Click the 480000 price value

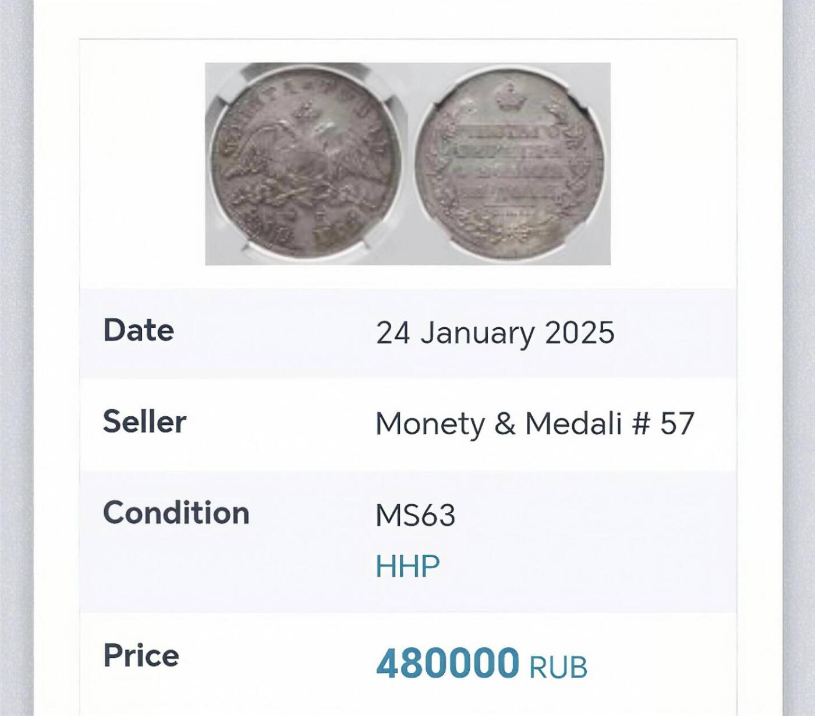point(447,663)
